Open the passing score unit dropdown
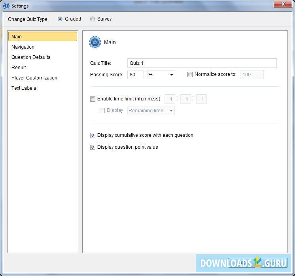The image size is (295, 276). click(161, 74)
